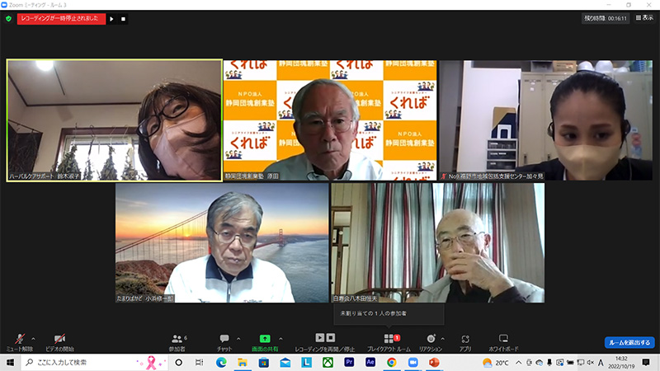Stop recording with the top square button
The width and height of the screenshot is (660, 371).
[124, 18]
